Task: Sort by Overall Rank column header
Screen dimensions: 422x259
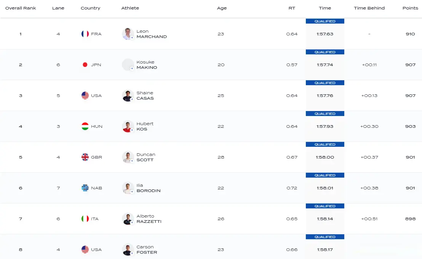Action: (x=21, y=8)
